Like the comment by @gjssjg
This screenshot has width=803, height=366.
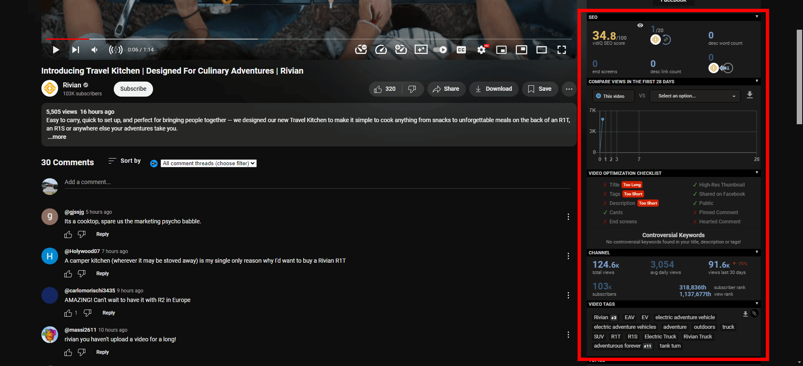pyautogui.click(x=68, y=235)
